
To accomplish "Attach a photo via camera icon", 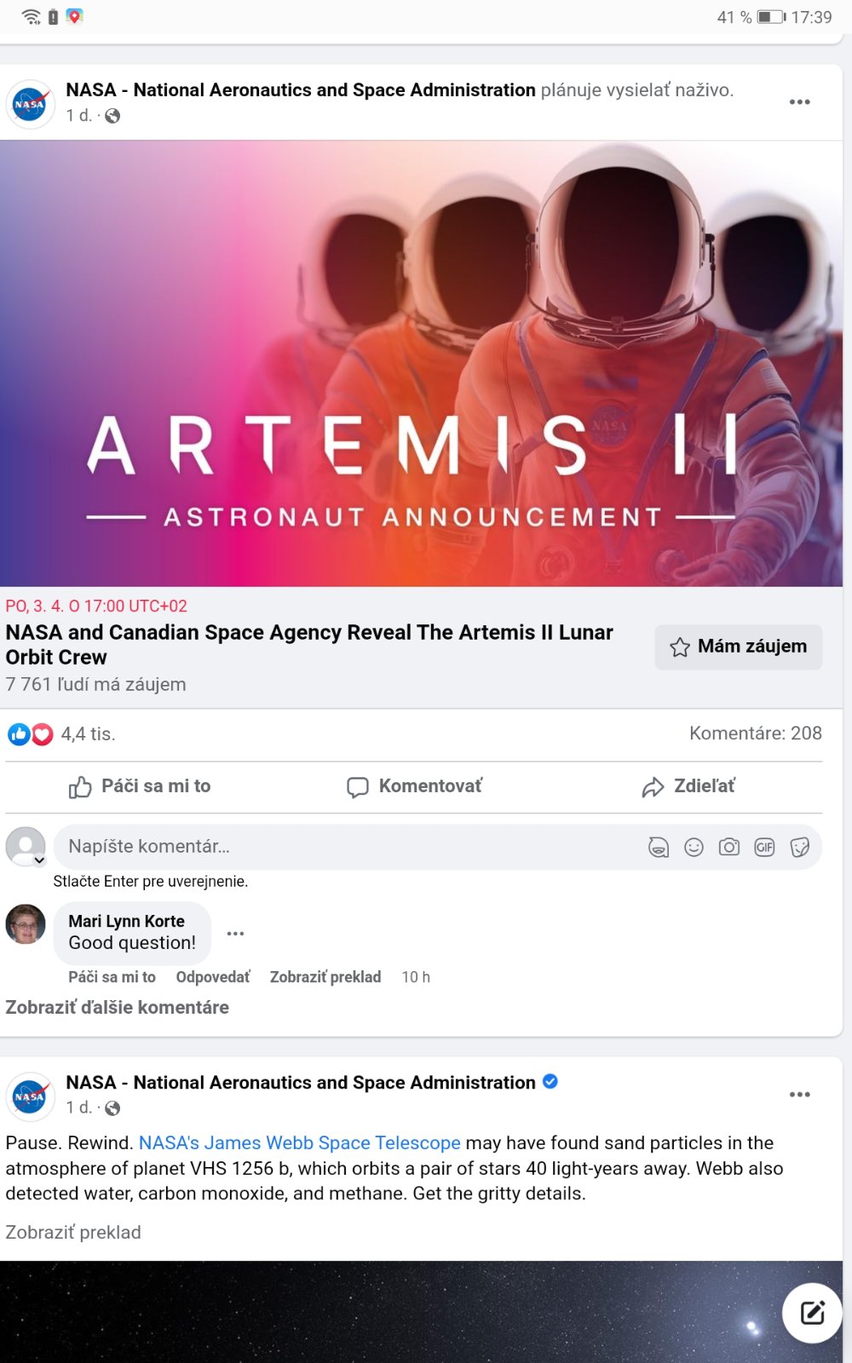I will pyautogui.click(x=729, y=847).
